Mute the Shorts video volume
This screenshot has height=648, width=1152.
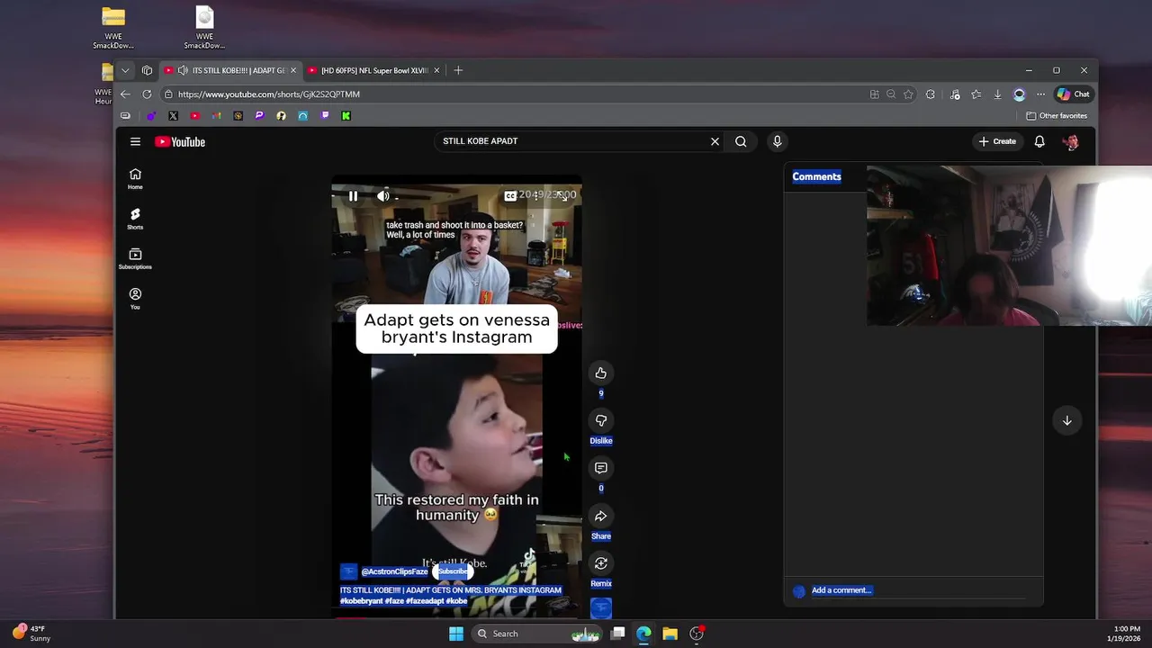[382, 196]
